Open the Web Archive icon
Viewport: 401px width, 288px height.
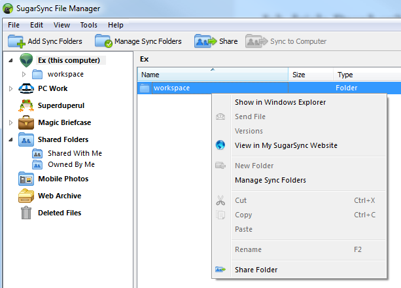tap(26, 196)
